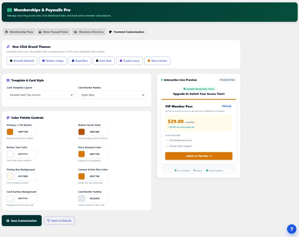This screenshot has height=237, width=299.
Task: Click the $29.00 price in preview
Action: pos(175,121)
